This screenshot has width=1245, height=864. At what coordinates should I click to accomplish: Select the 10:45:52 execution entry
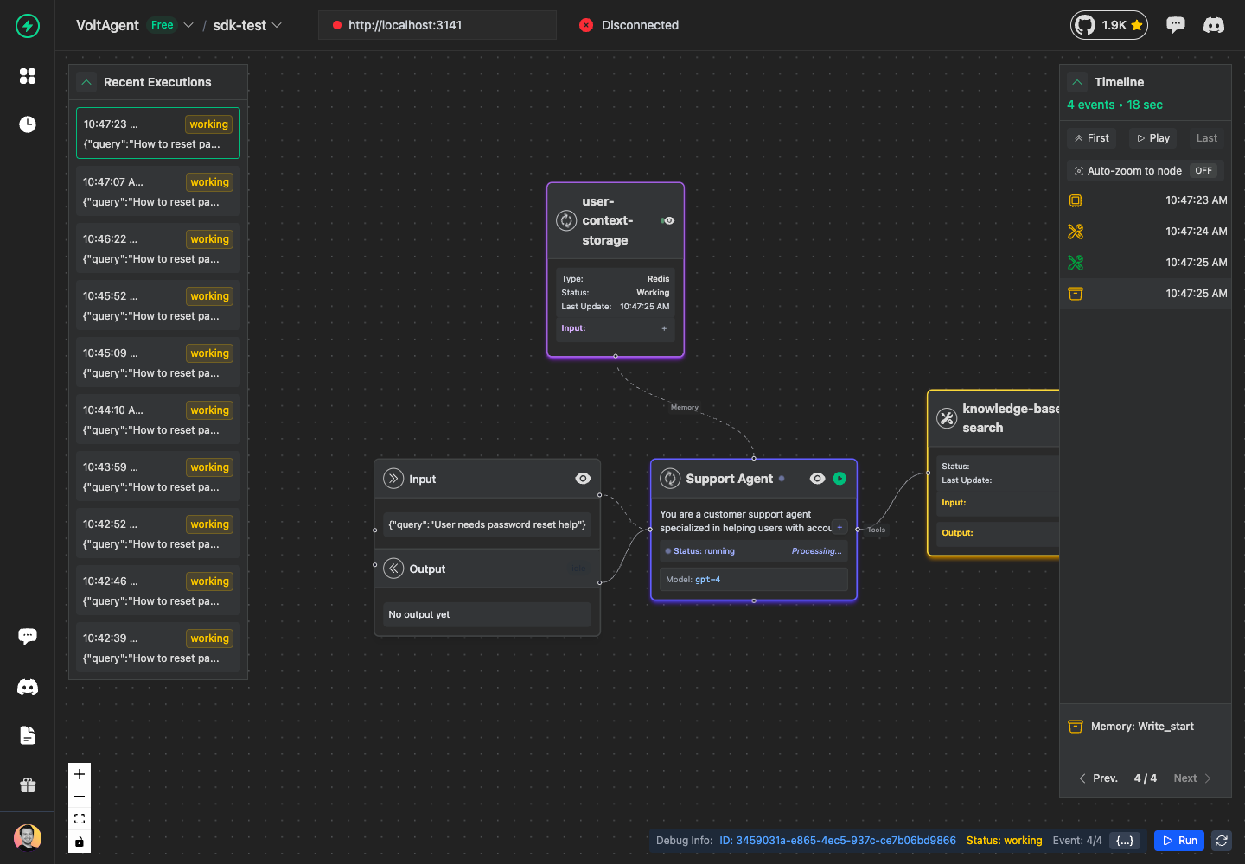[x=158, y=305]
